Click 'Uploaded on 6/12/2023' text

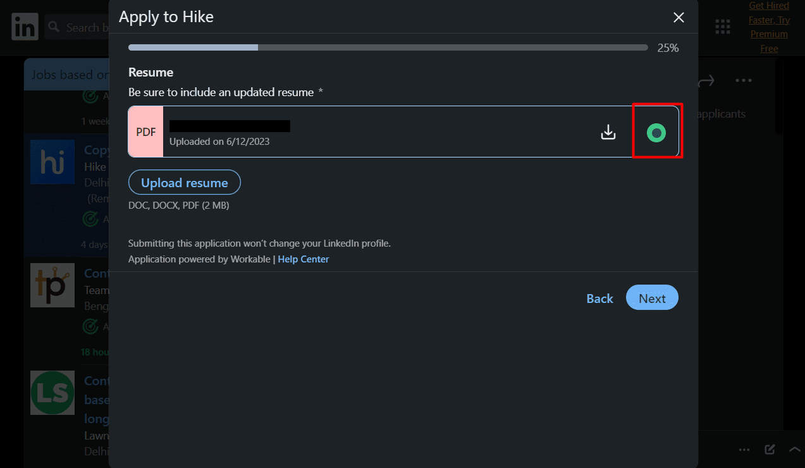219,142
